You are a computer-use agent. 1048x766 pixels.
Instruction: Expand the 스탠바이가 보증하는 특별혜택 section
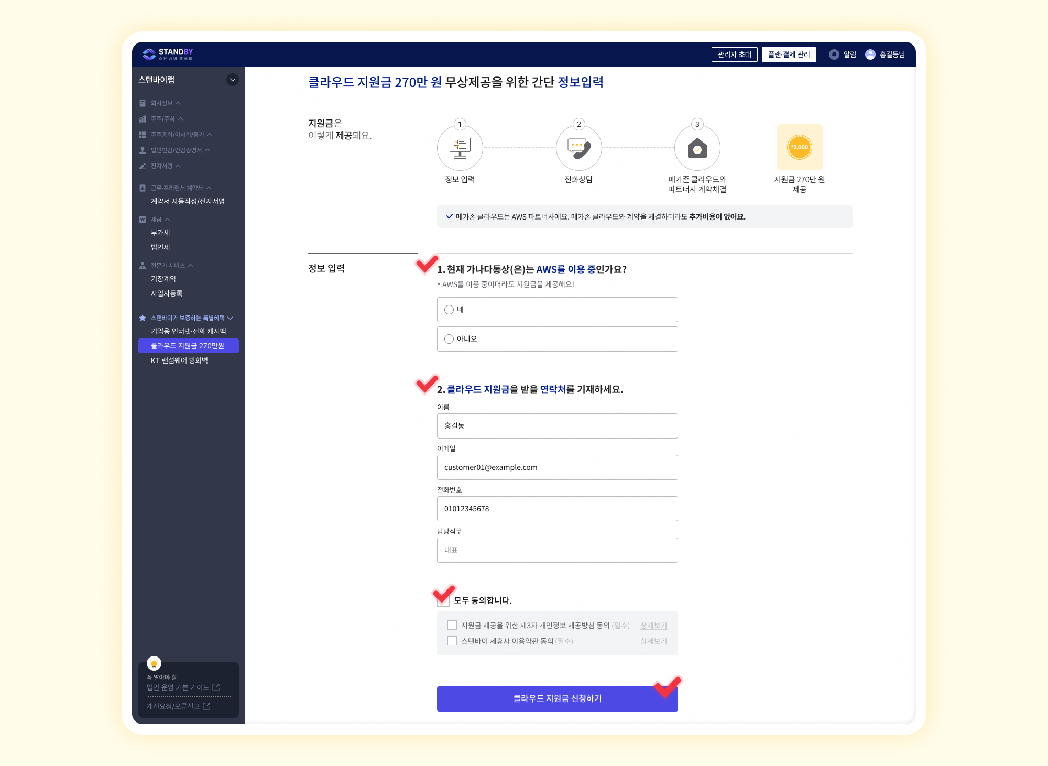pyautogui.click(x=230, y=318)
